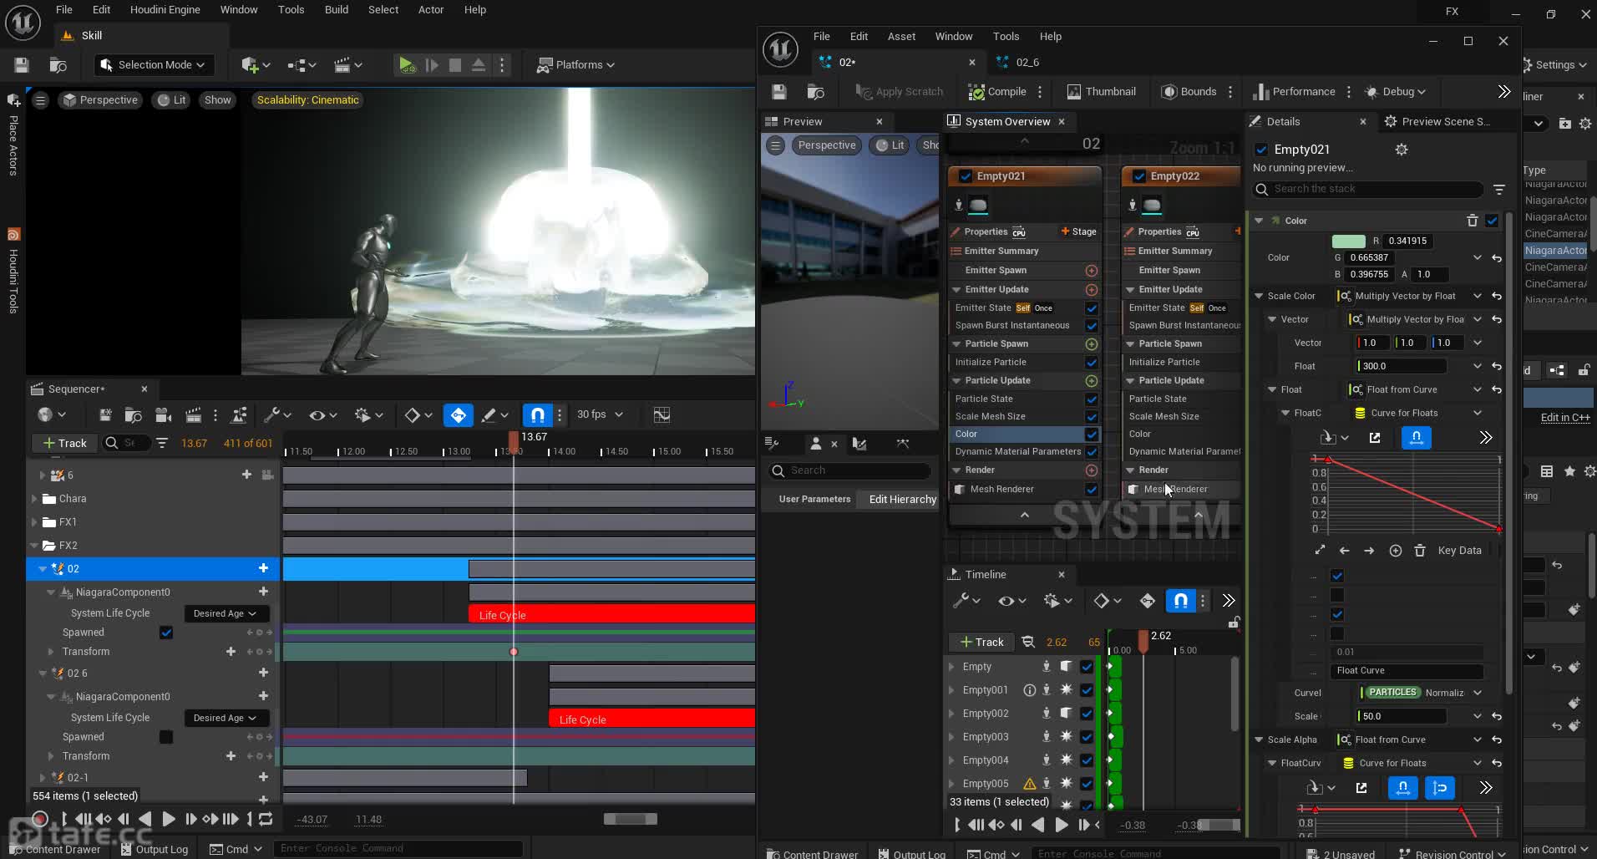Search the stack in Details panel
This screenshot has width=1597, height=859.
click(1368, 190)
